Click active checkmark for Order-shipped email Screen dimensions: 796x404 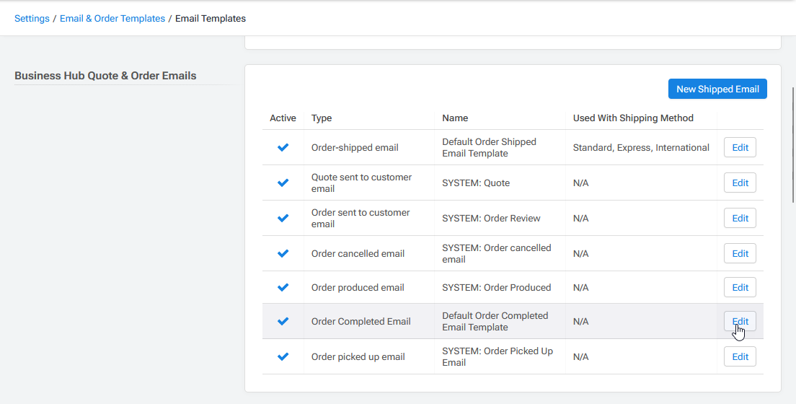tap(283, 147)
